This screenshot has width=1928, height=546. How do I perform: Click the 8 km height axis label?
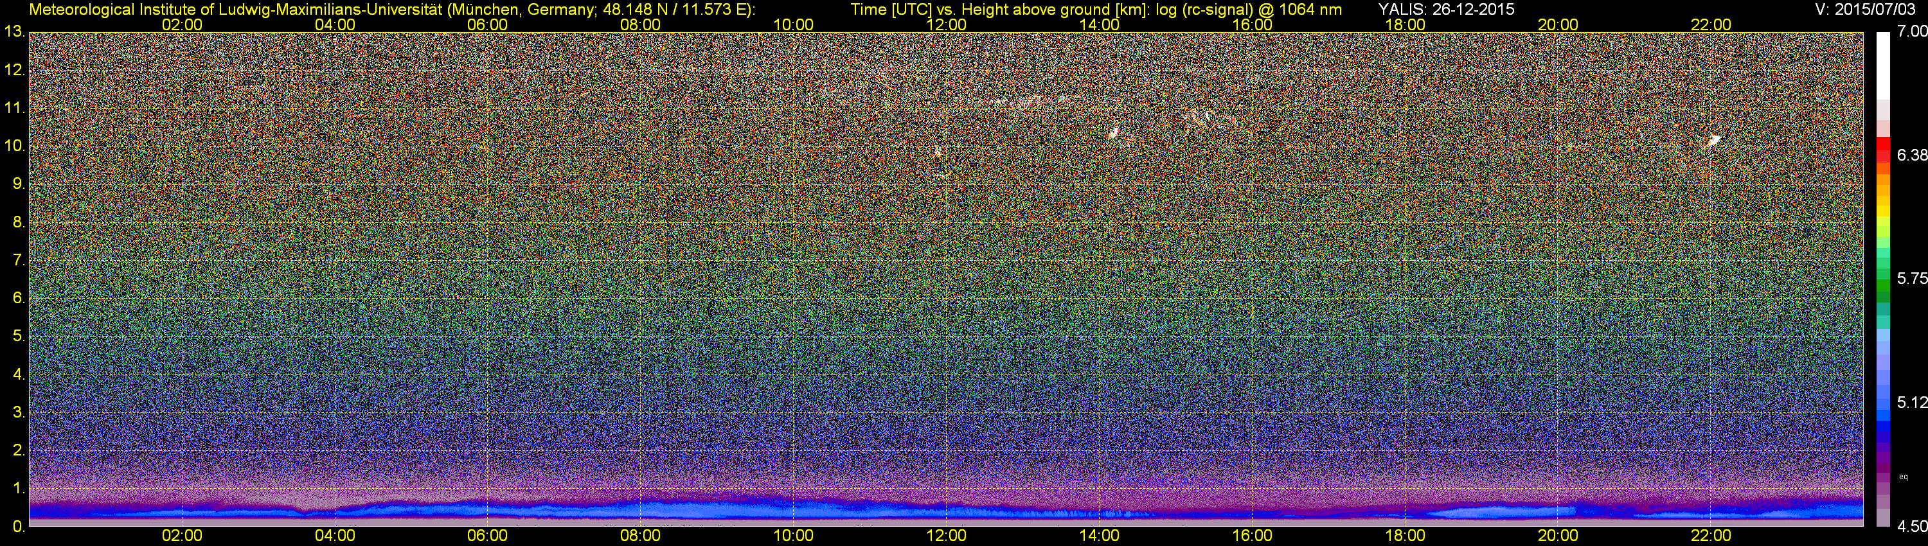pyautogui.click(x=18, y=222)
